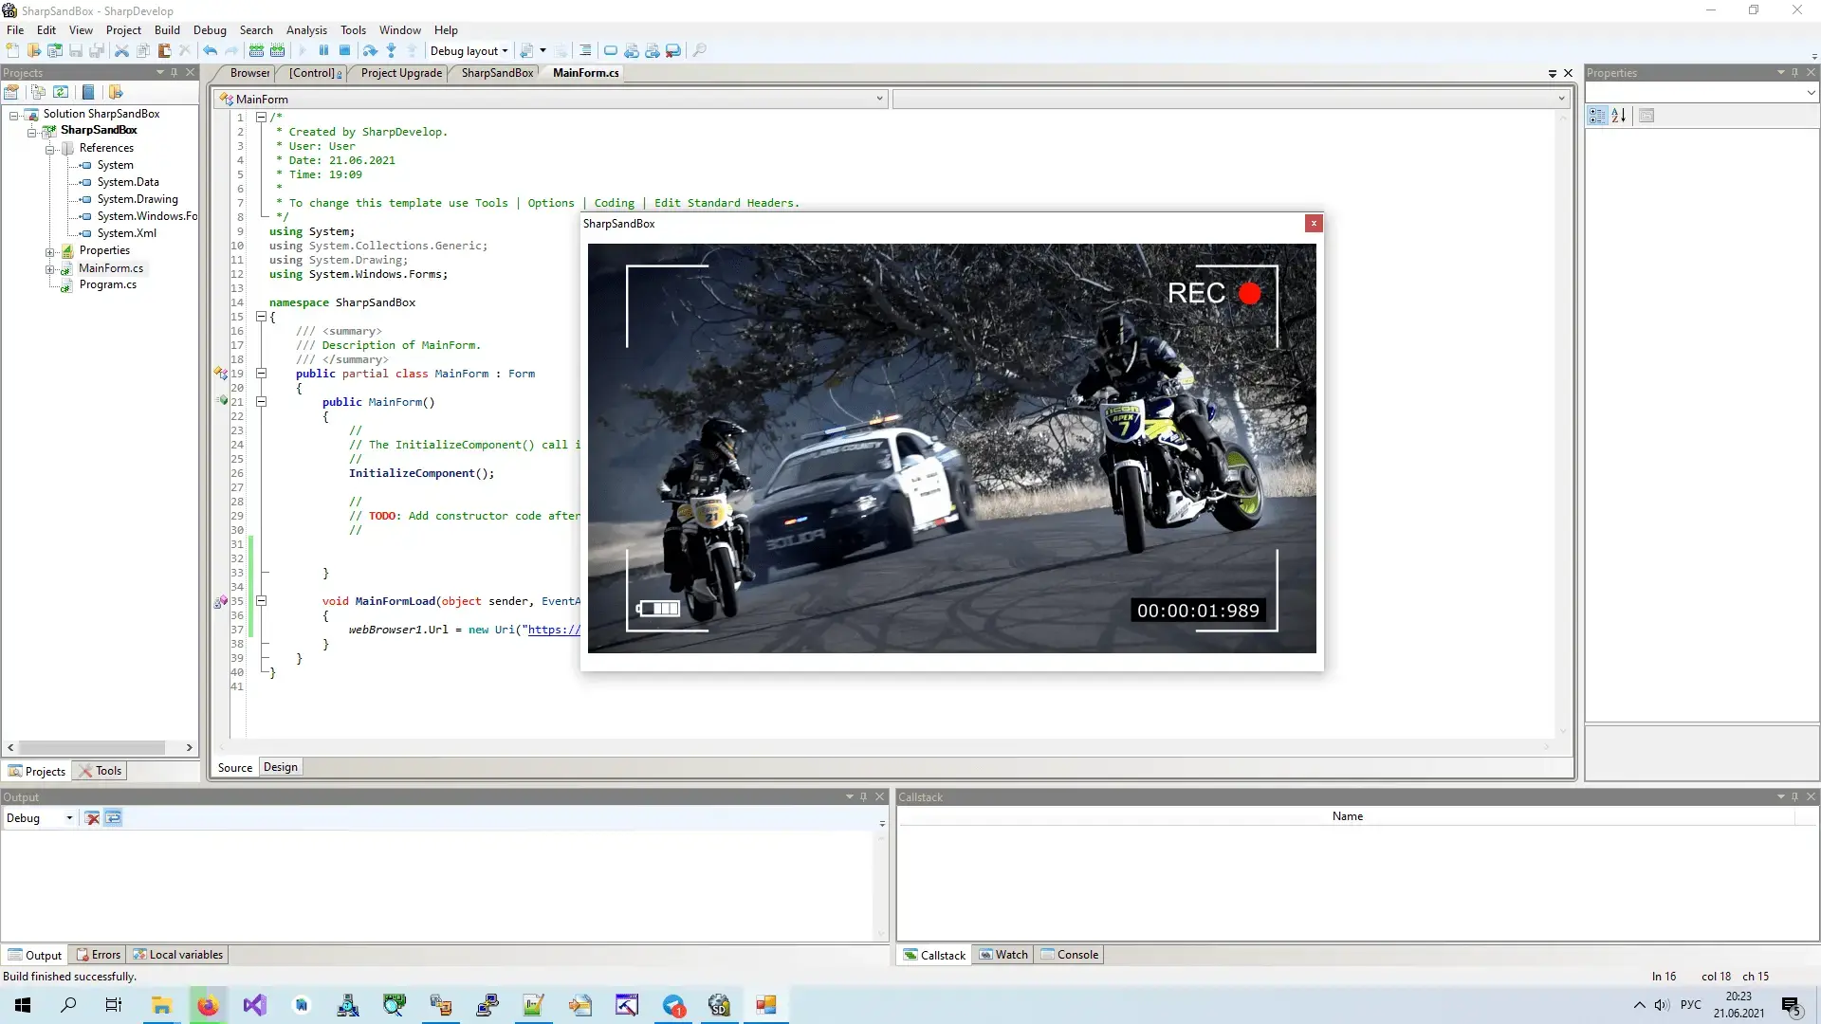
Task: Open the Property Pages icon
Action: click(1646, 116)
